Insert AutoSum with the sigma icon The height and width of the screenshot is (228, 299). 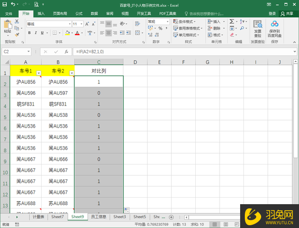coord(232,21)
